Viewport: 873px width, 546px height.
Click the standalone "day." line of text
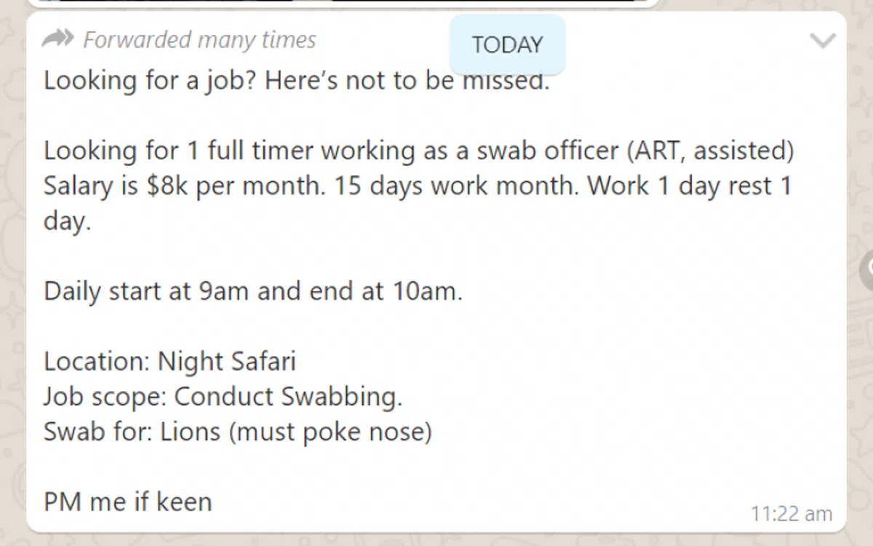point(67,221)
